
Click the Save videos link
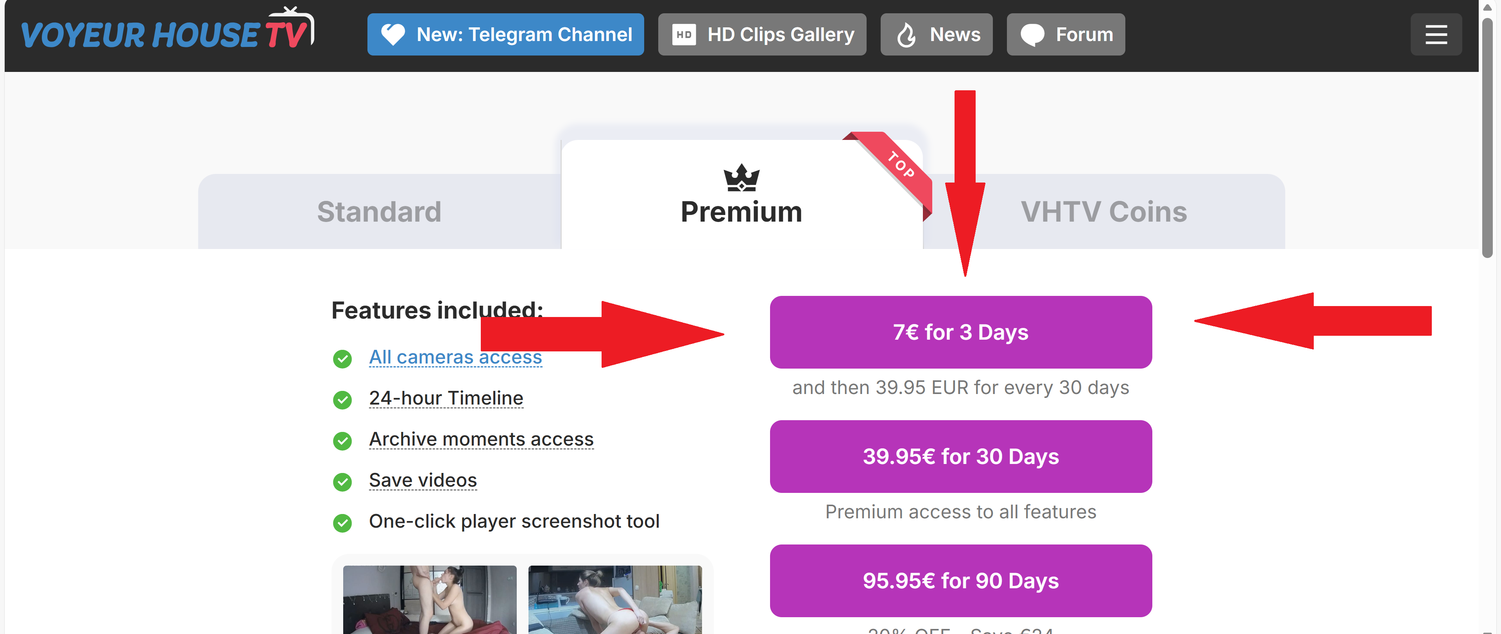click(423, 480)
